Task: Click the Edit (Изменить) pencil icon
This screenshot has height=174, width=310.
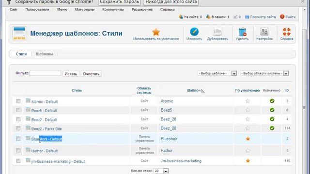Action: pyautogui.click(x=194, y=32)
